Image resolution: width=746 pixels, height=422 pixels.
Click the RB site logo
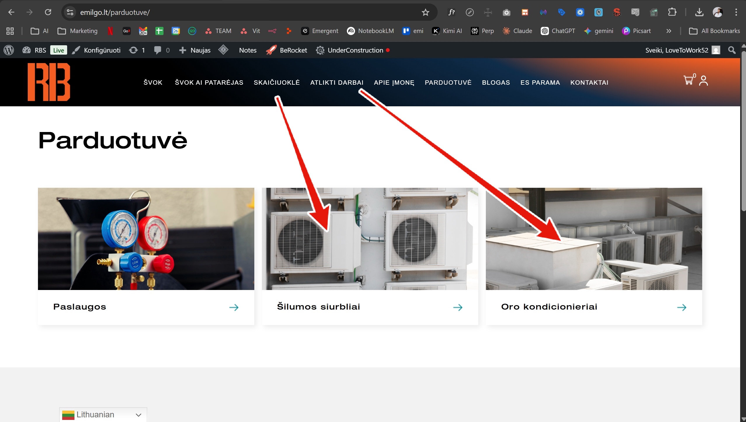coord(49,82)
